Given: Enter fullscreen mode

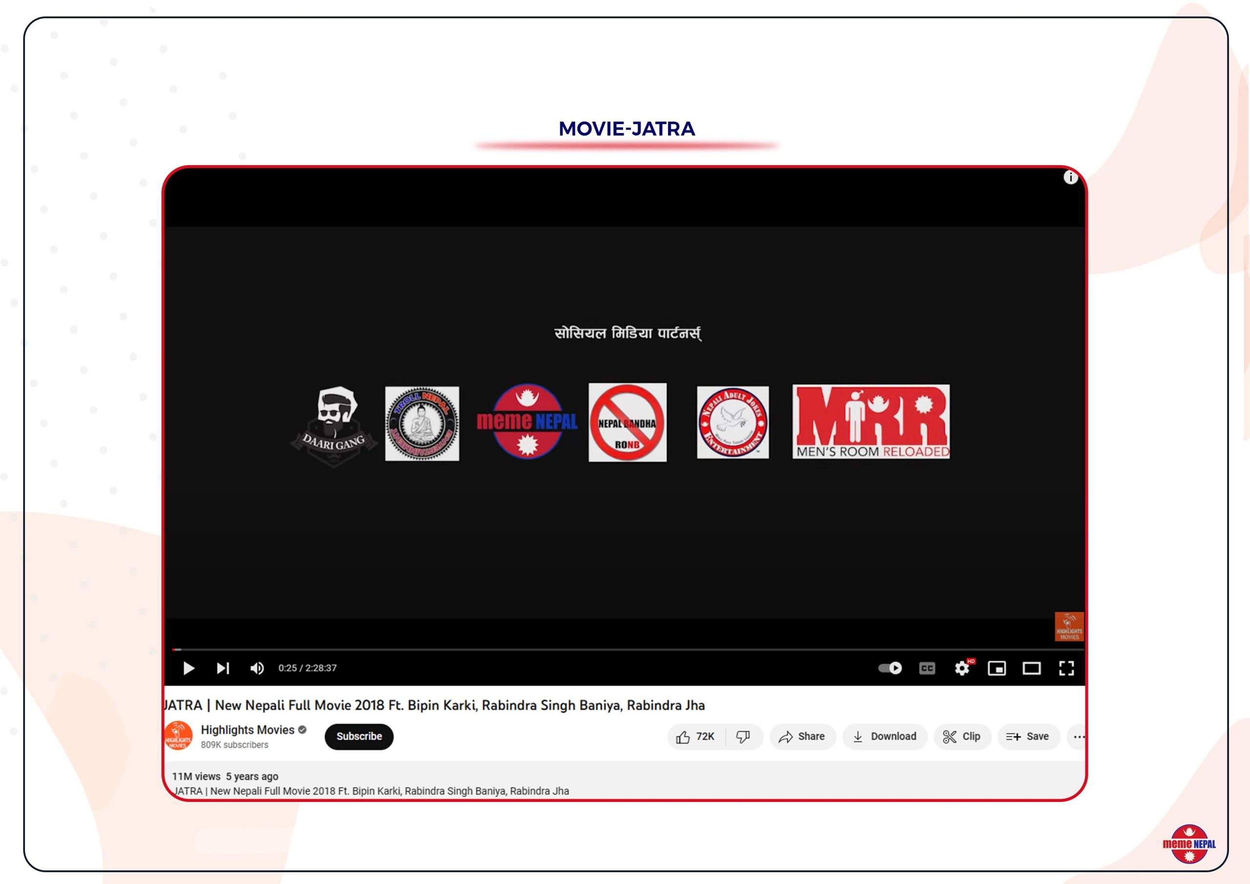Looking at the screenshot, I should [1066, 668].
